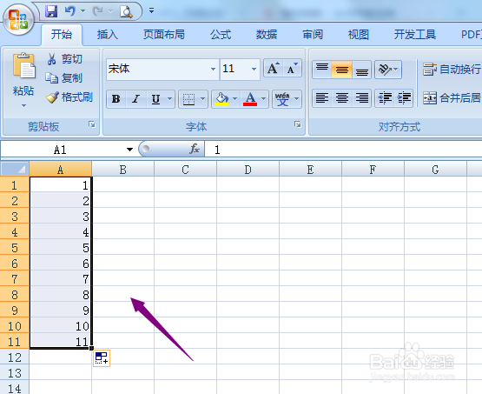The image size is (482, 394).
Task: Open the 审阅 ribbon tab
Action: pos(313,34)
